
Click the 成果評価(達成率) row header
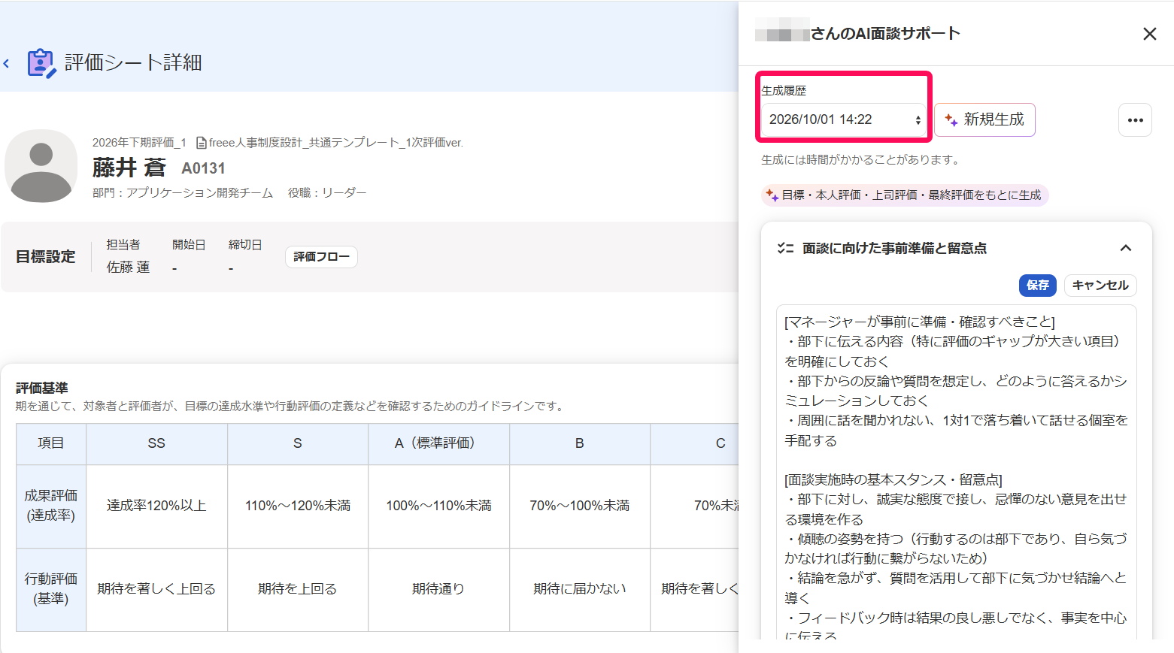click(x=51, y=506)
